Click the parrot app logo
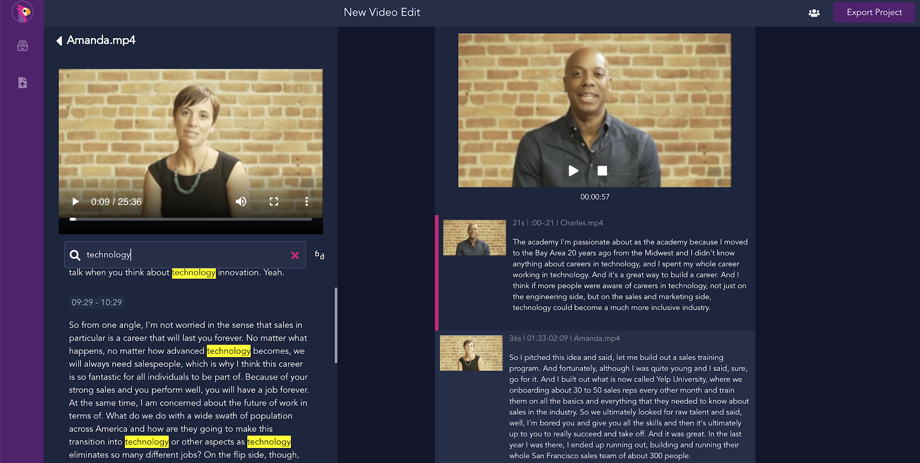Image resolution: width=920 pixels, height=463 pixels. (x=22, y=12)
